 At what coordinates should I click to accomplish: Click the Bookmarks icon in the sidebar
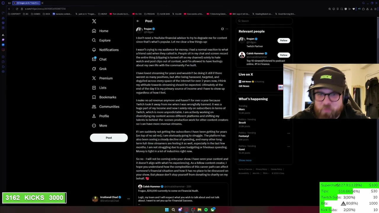click(x=94, y=97)
